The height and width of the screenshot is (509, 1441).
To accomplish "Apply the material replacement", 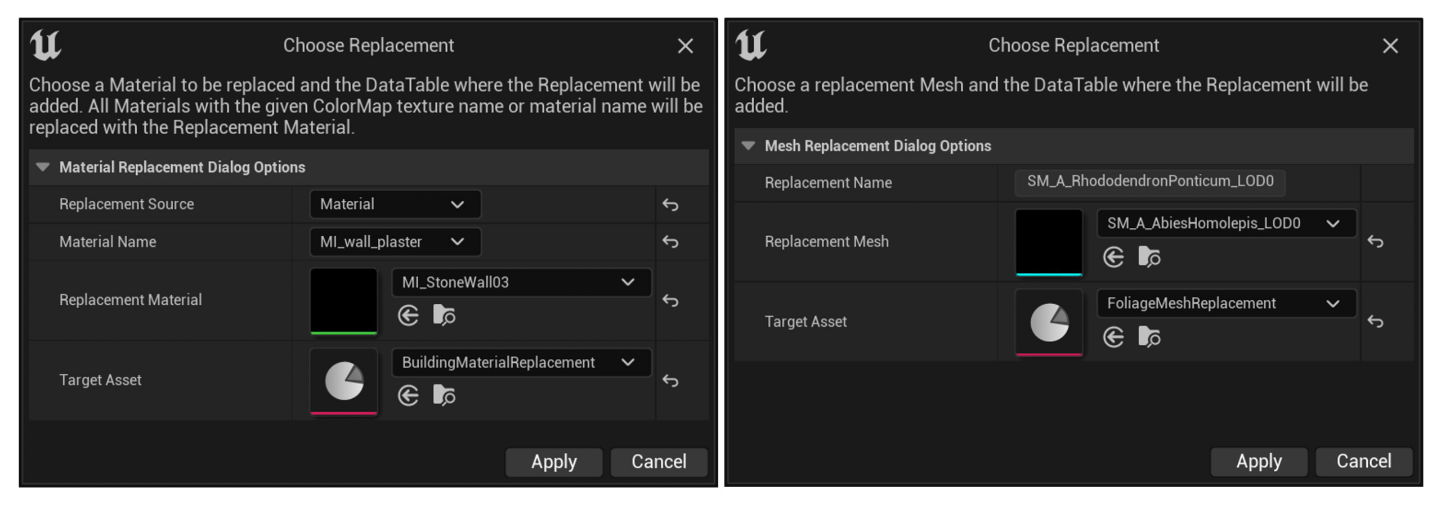I will tap(554, 462).
